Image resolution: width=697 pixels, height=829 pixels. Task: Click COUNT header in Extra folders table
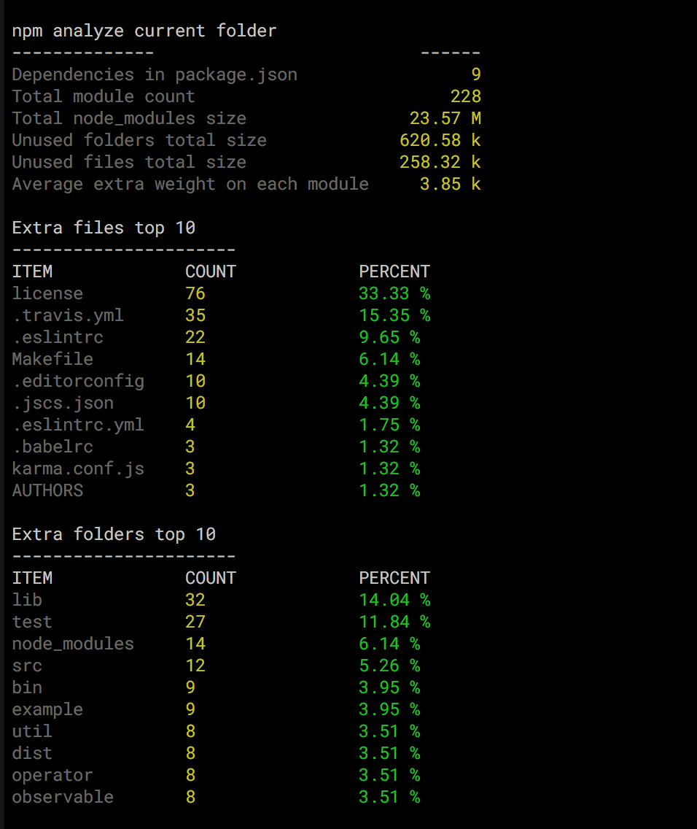coord(210,579)
